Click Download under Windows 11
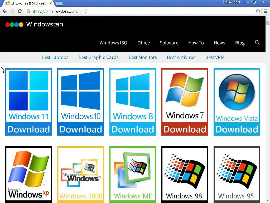 (x=28, y=129)
